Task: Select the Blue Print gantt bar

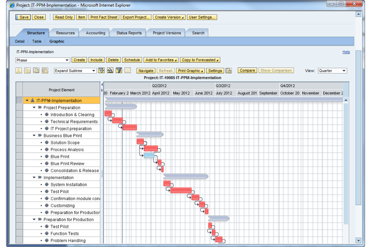Action: (149, 155)
